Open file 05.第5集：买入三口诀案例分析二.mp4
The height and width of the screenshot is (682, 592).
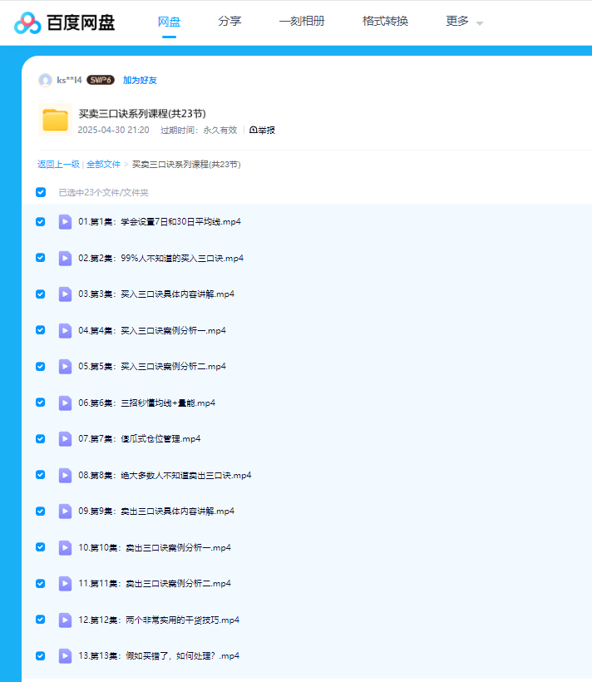point(152,367)
